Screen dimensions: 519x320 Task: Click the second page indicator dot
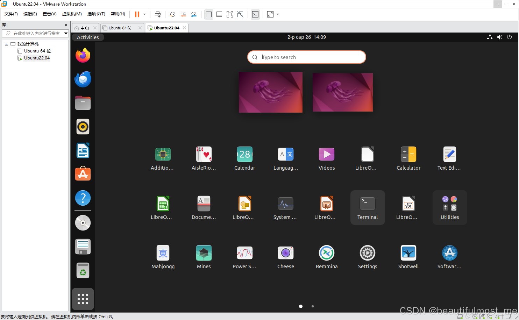coord(312,306)
